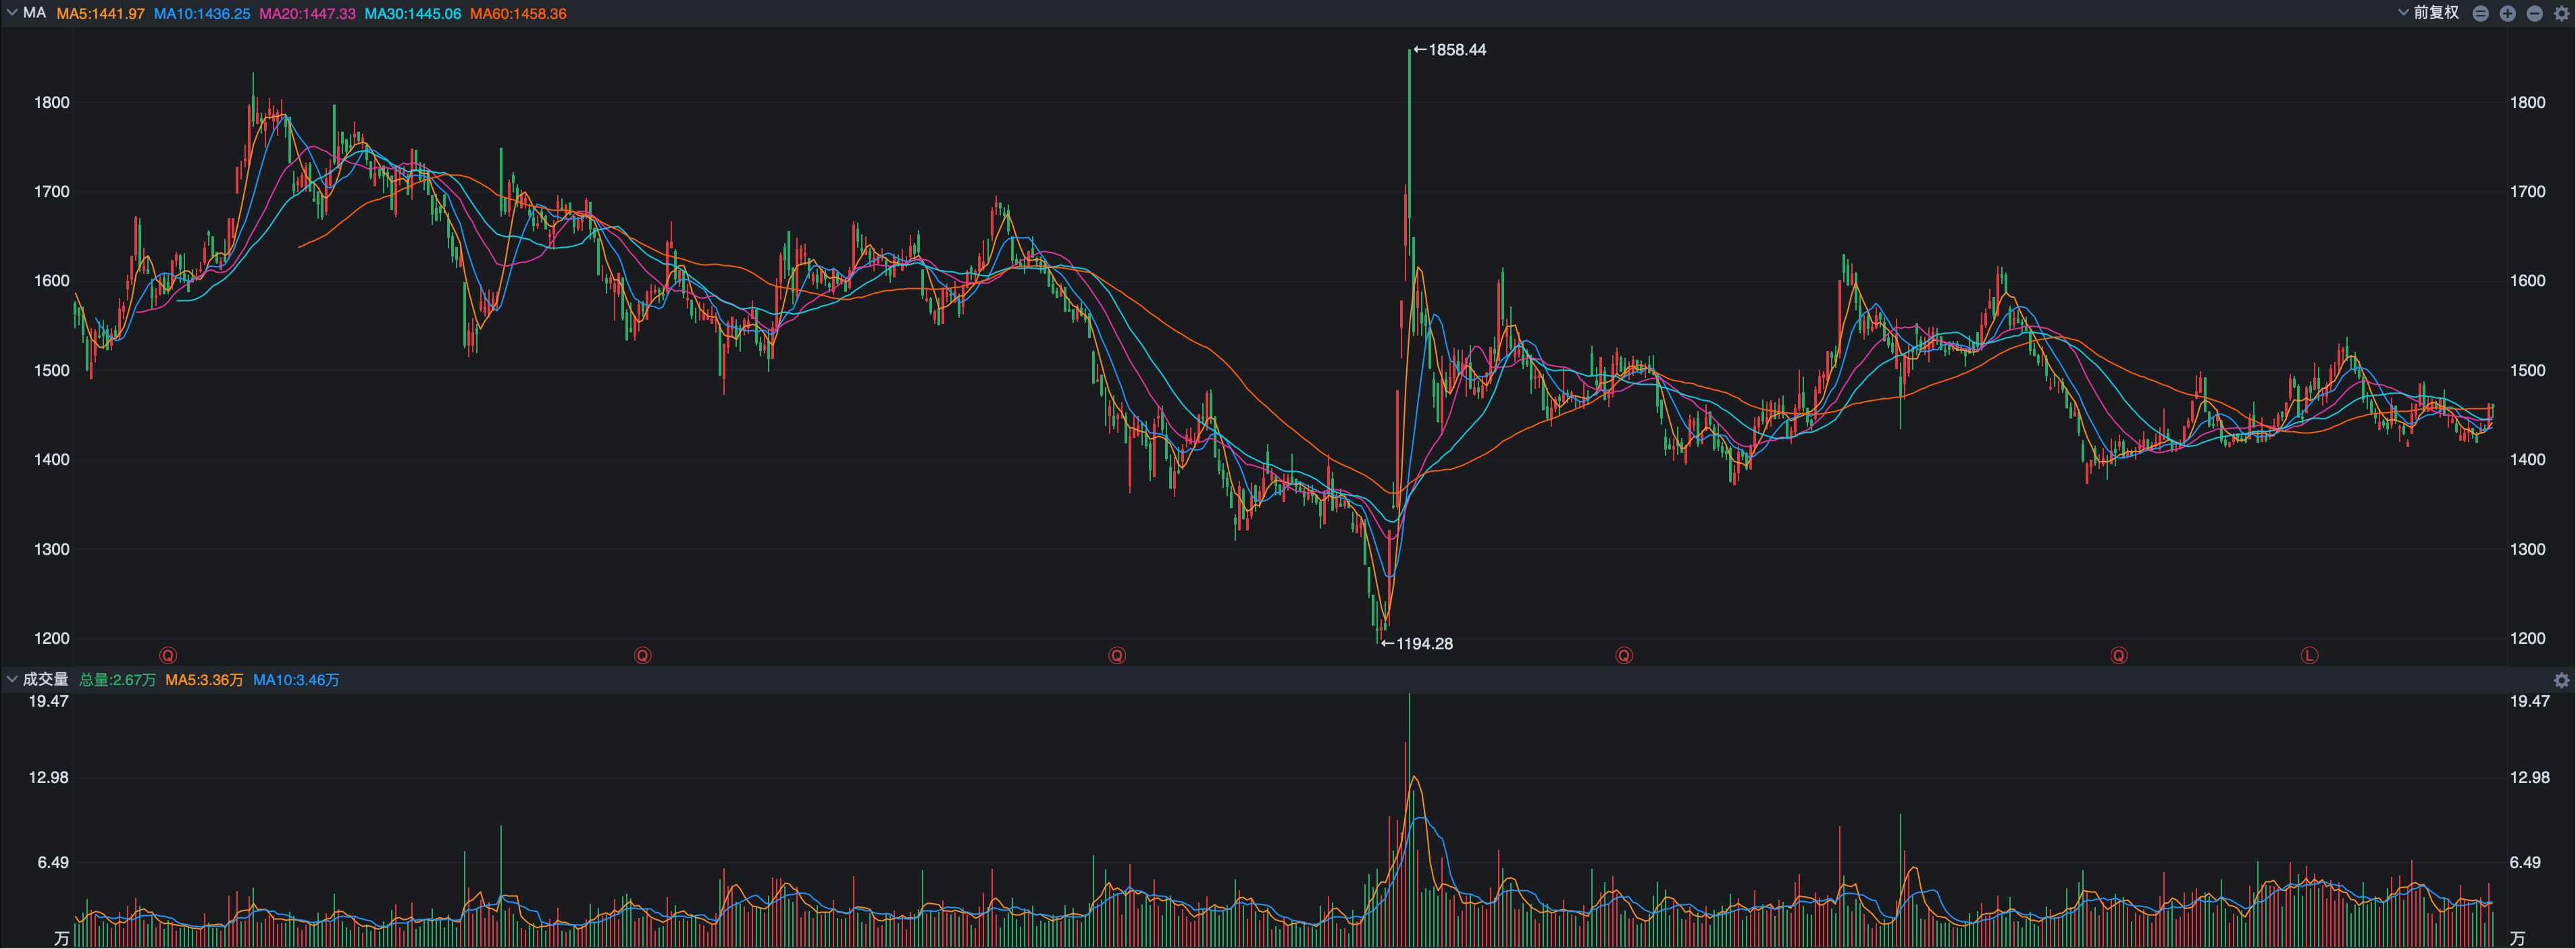Open main chart settings gear
The image size is (2576, 949).
[x=2562, y=14]
